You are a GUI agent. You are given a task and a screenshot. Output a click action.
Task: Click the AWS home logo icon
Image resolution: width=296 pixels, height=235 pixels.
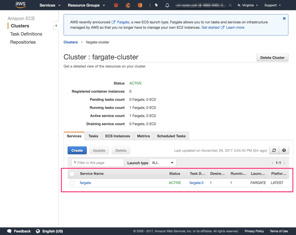(x=20, y=5)
